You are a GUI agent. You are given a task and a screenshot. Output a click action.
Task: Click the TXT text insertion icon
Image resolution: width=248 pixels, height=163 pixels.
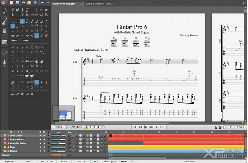(32, 82)
